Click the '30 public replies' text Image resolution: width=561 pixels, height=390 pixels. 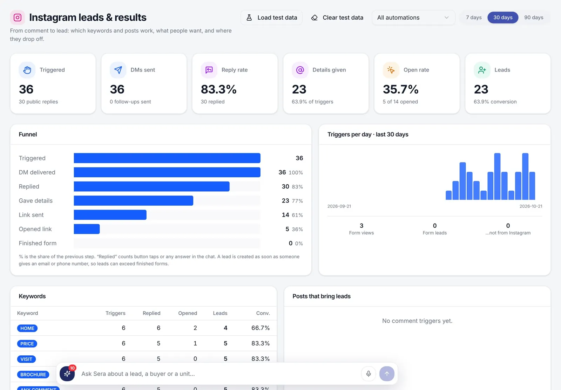pyautogui.click(x=38, y=102)
